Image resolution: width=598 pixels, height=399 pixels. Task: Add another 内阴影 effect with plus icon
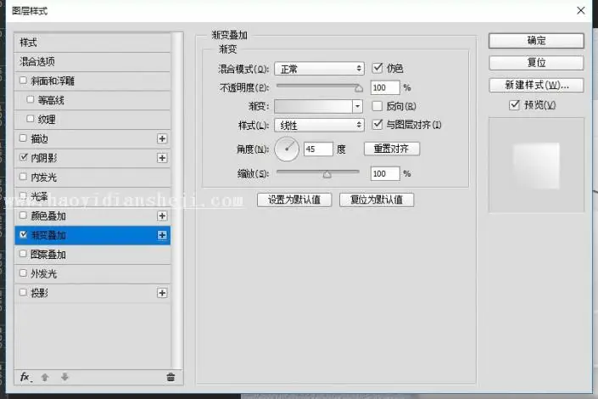(x=162, y=158)
